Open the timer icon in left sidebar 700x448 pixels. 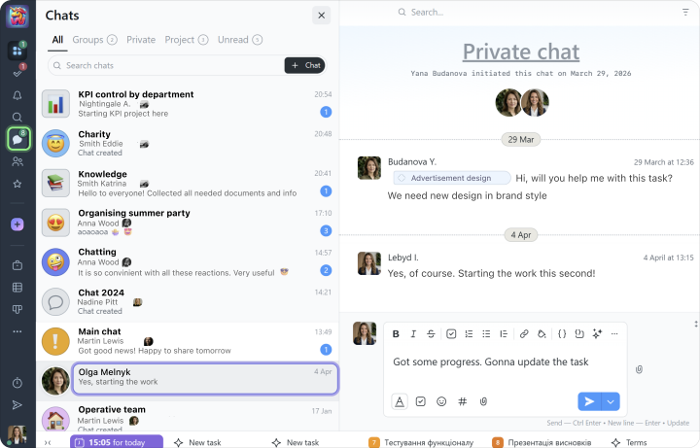point(17,383)
